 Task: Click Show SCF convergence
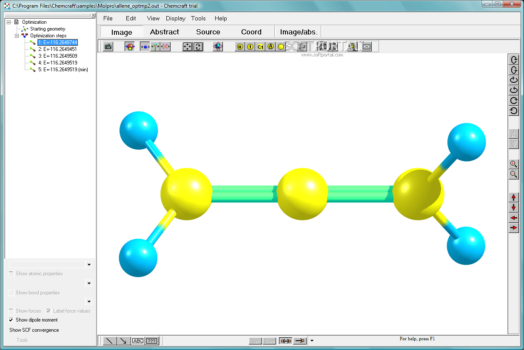(34, 330)
